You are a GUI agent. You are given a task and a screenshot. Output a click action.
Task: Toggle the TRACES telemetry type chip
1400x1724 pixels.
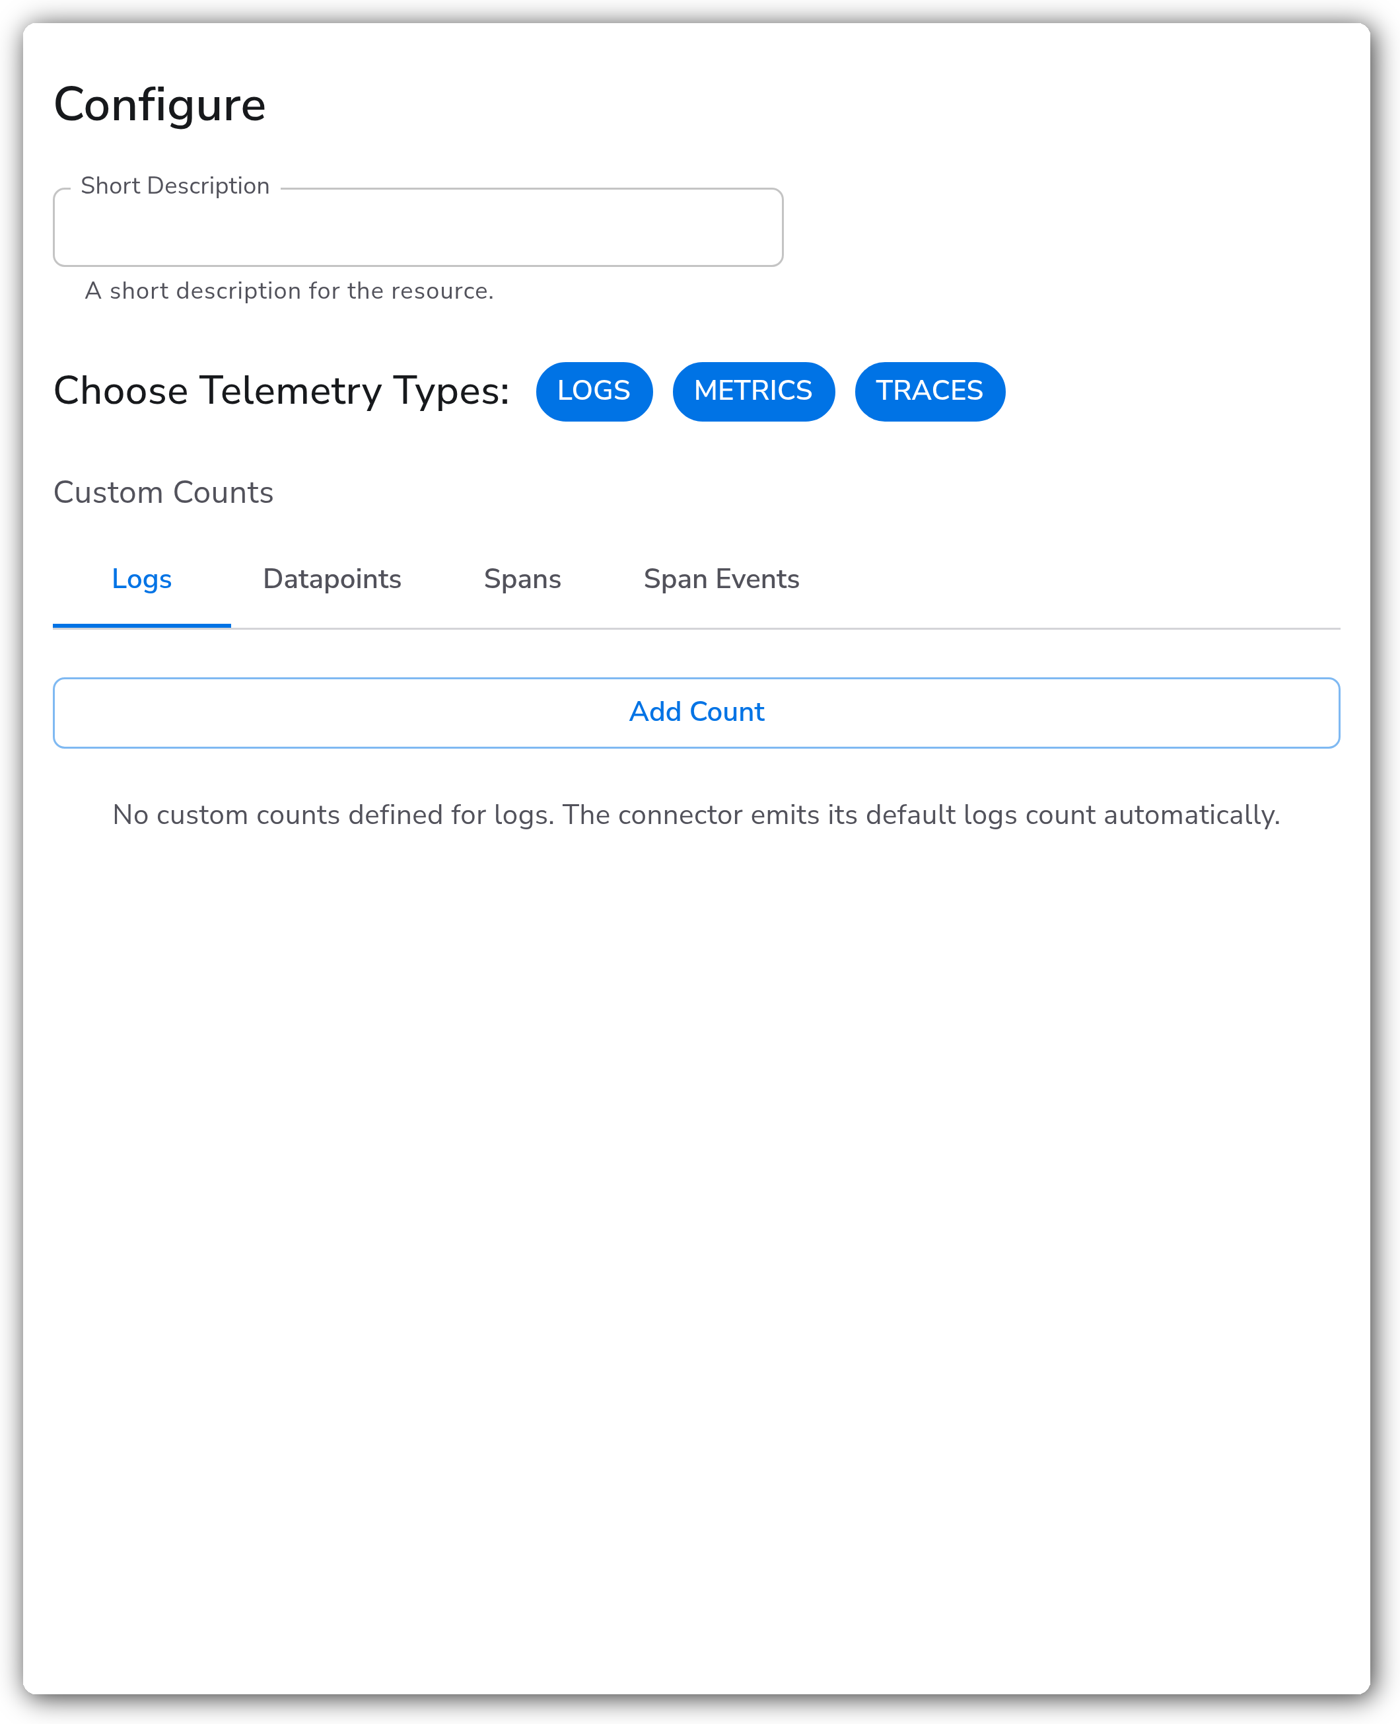click(x=929, y=391)
